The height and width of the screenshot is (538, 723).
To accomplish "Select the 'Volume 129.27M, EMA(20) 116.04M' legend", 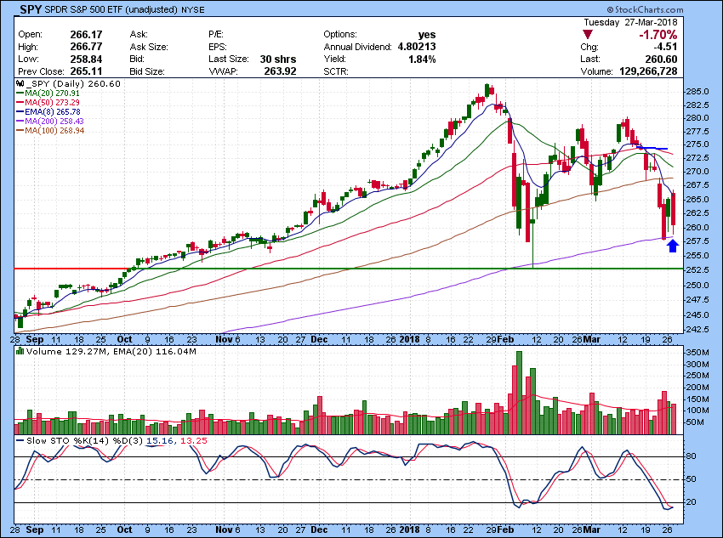I will (111, 352).
